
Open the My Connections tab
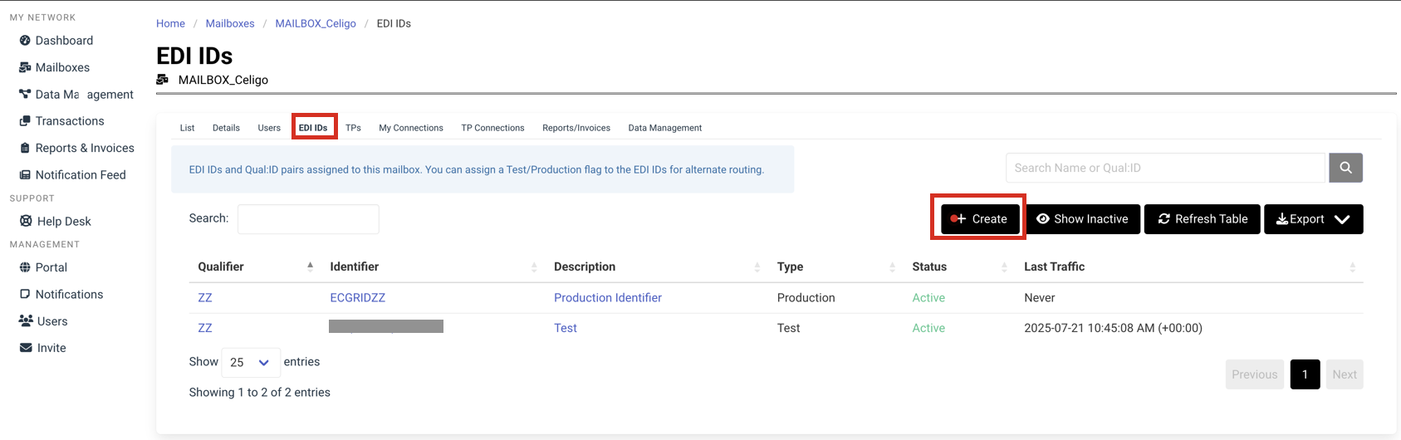(x=411, y=128)
